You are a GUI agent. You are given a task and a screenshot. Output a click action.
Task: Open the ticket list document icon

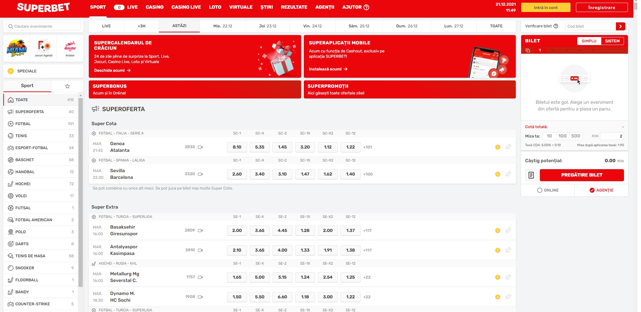point(531,175)
